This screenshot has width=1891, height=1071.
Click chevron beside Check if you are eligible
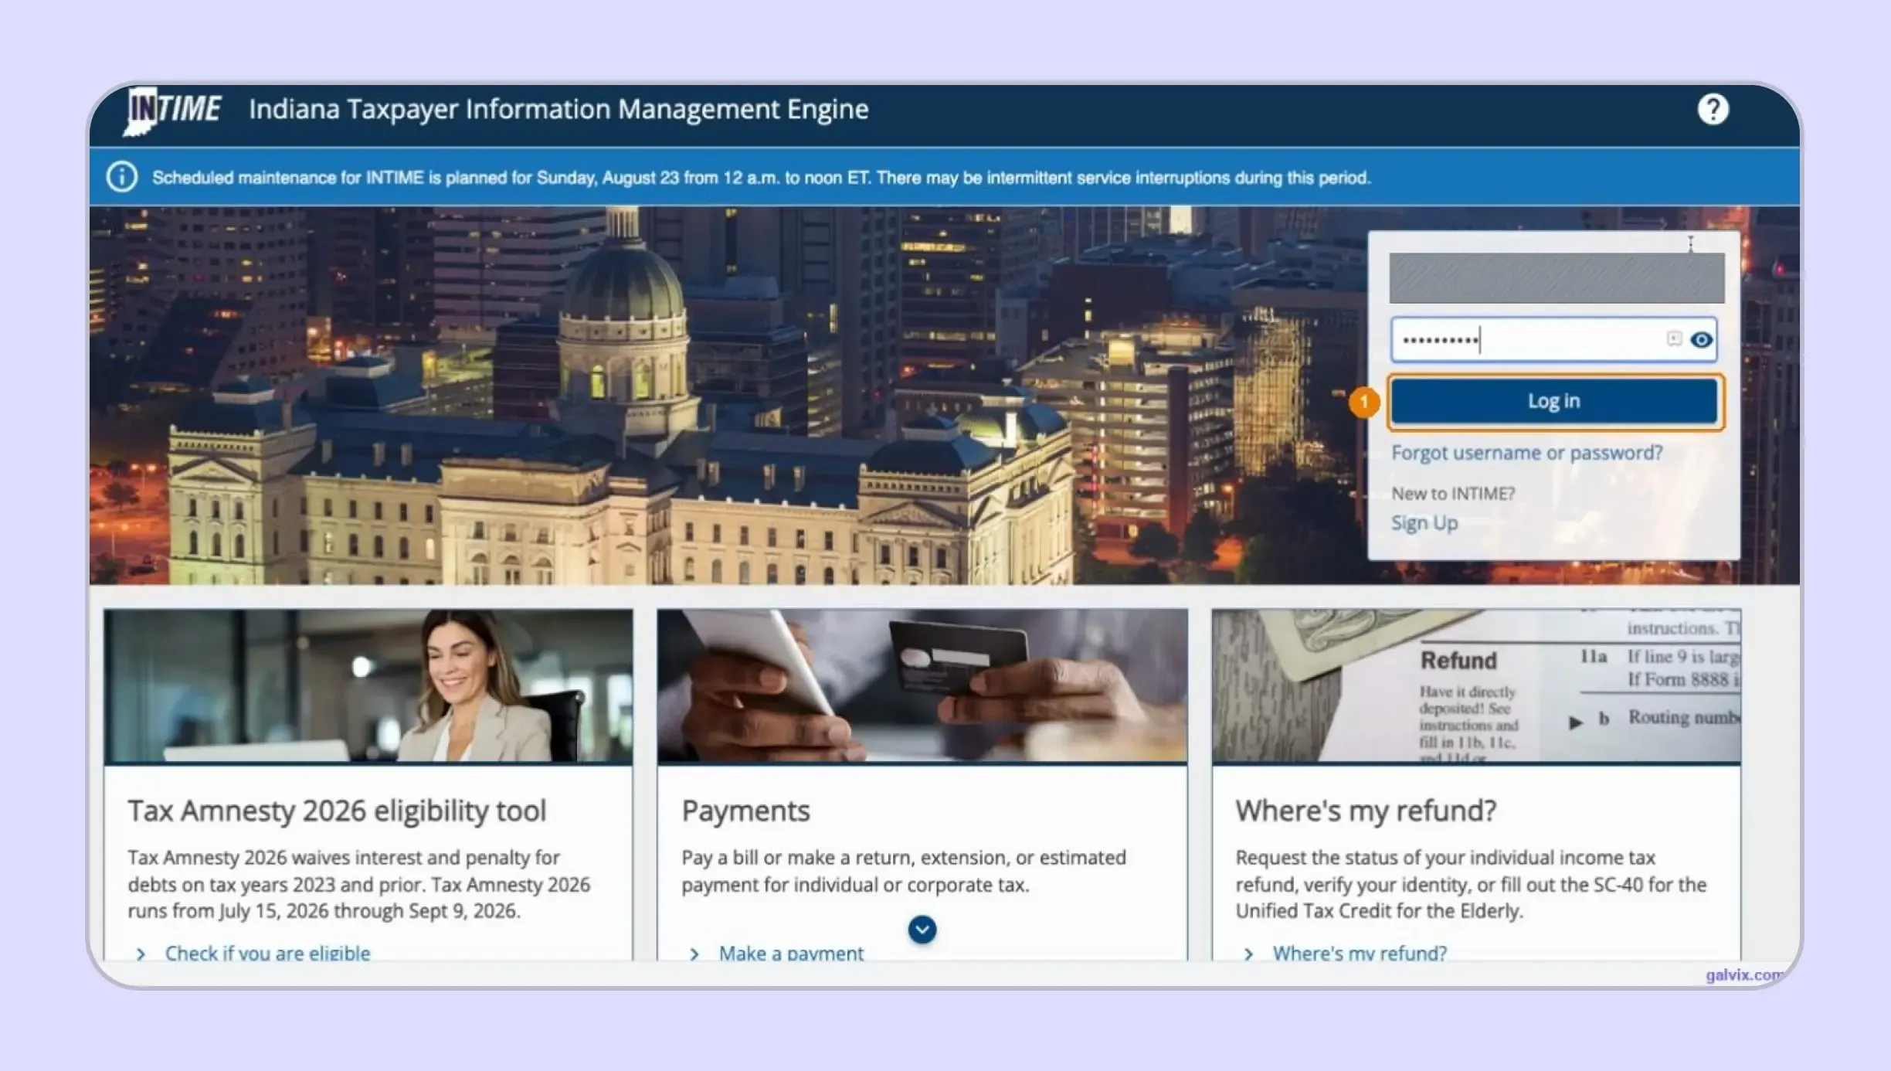pyautogui.click(x=141, y=954)
